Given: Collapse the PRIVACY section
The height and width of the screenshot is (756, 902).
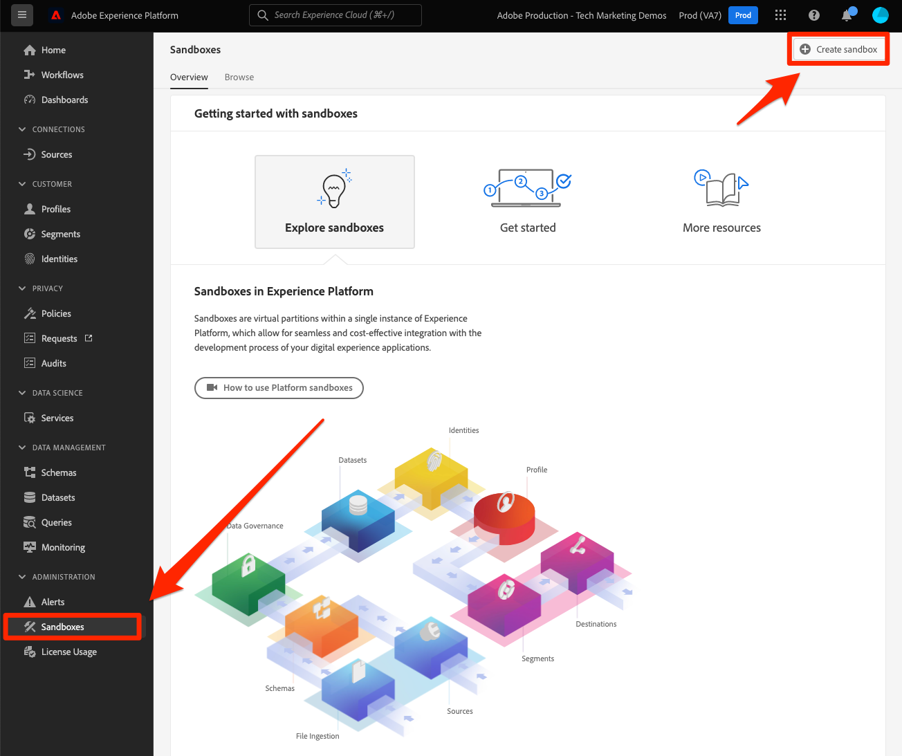Looking at the screenshot, I should pos(22,288).
